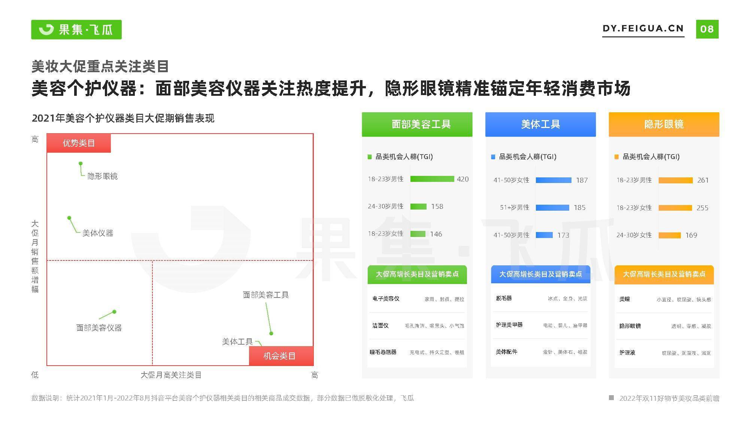Open the DY.FEIGUA.CN link
Image resolution: width=749 pixels, height=421 pixels.
point(643,29)
